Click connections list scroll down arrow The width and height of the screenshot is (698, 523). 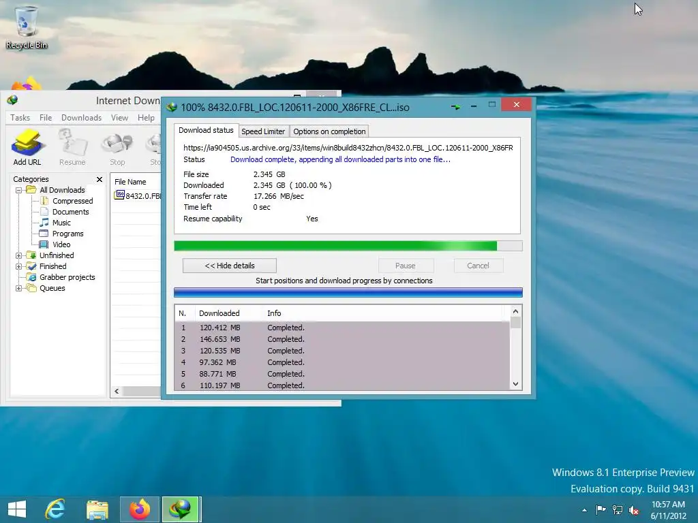pyautogui.click(x=515, y=384)
